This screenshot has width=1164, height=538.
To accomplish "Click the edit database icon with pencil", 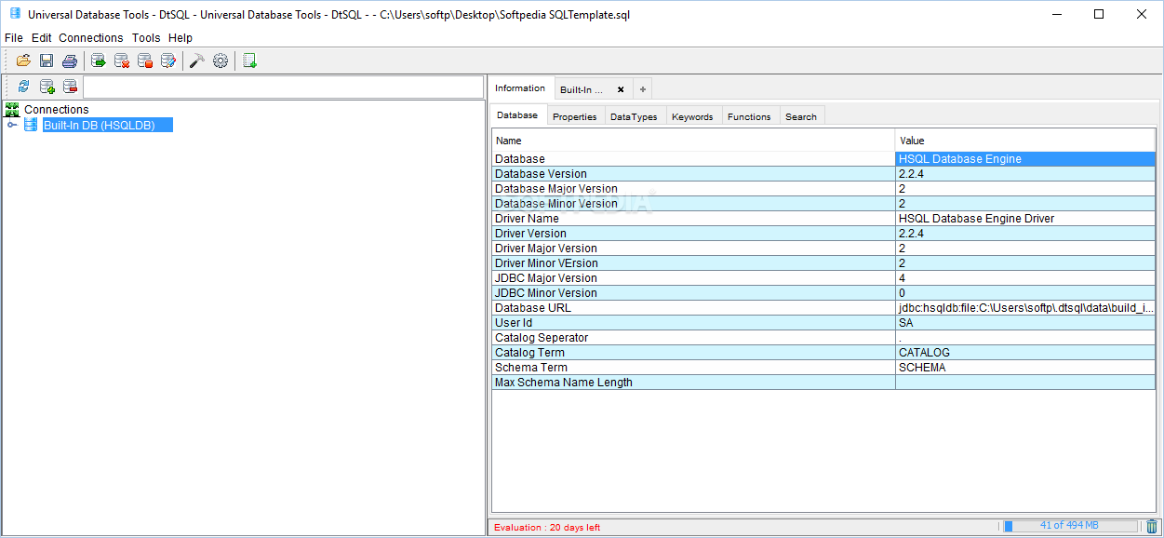I will (168, 61).
